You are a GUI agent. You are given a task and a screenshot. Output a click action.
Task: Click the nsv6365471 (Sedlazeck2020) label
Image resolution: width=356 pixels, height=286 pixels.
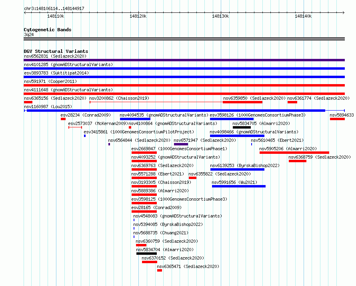pyautogui.click(x=188, y=266)
